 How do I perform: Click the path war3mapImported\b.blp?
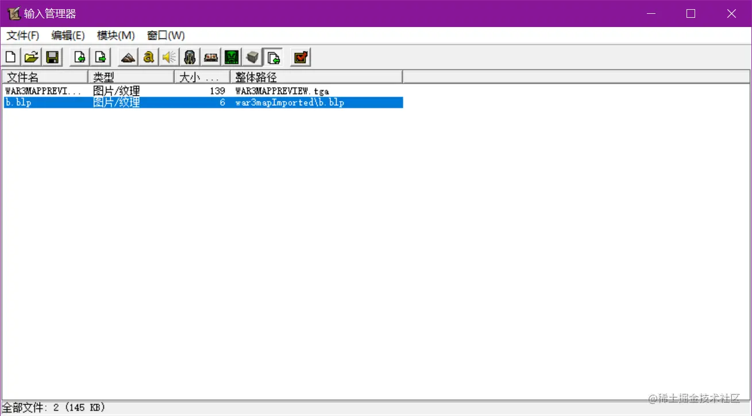290,103
